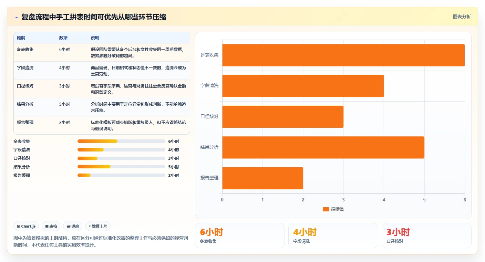
Task: Click the page title 复盘流程中手工拼表时间
Action: tap(94, 17)
